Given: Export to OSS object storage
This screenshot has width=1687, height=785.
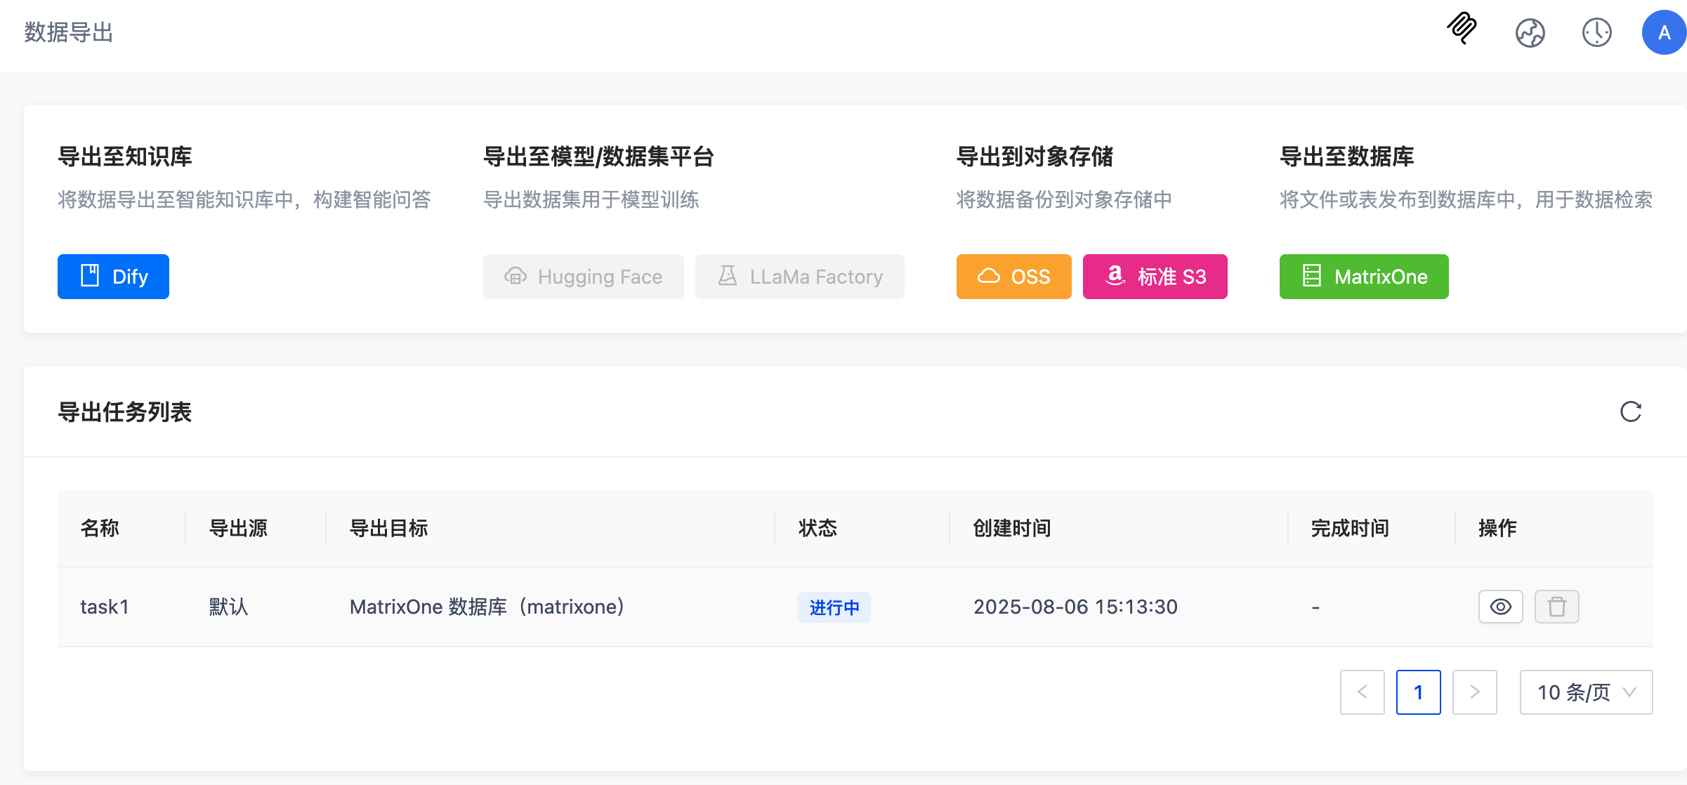Looking at the screenshot, I should point(1013,277).
